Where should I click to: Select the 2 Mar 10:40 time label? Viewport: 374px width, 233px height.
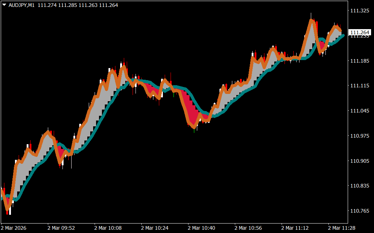pos(201,228)
